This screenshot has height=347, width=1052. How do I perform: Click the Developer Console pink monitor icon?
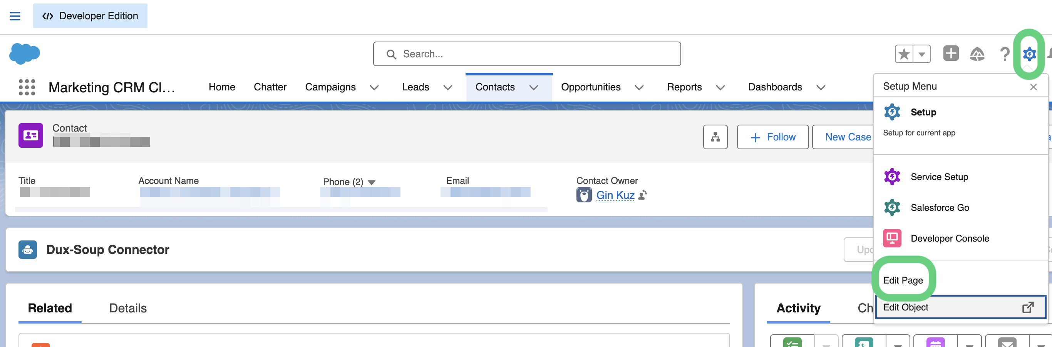click(892, 238)
